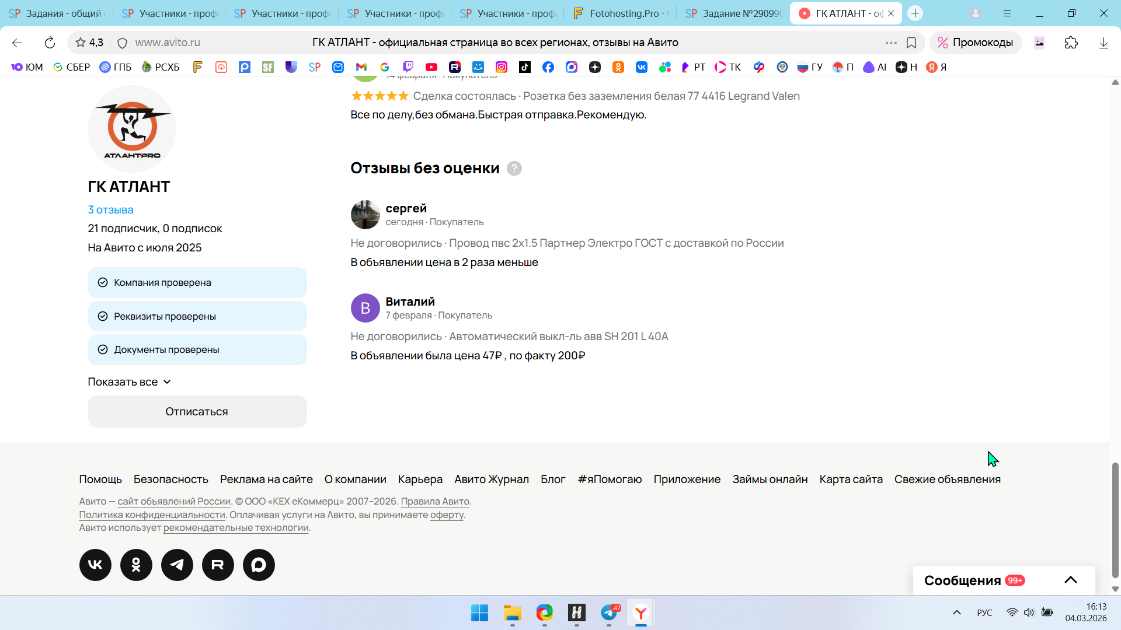1121x630 pixels.
Task: Open browser extensions puzzle icon
Action: (x=1071, y=43)
